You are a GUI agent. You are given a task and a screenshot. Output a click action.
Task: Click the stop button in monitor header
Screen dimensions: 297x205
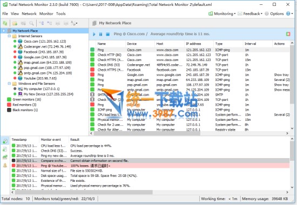pos(107,34)
